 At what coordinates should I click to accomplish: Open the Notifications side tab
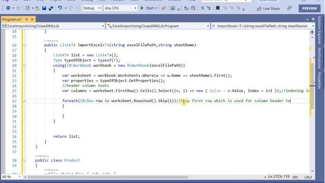point(319,58)
